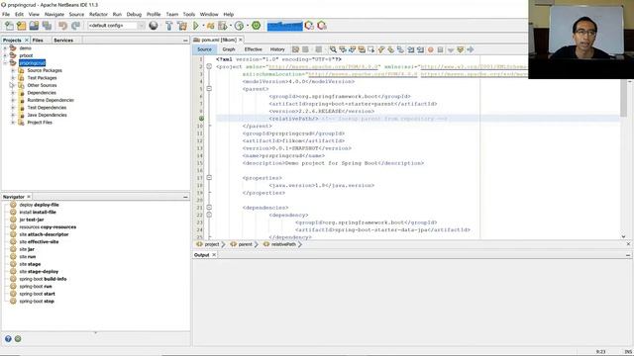Click the Build Project hammer icon
This screenshot has height=356, width=634.
click(169, 26)
